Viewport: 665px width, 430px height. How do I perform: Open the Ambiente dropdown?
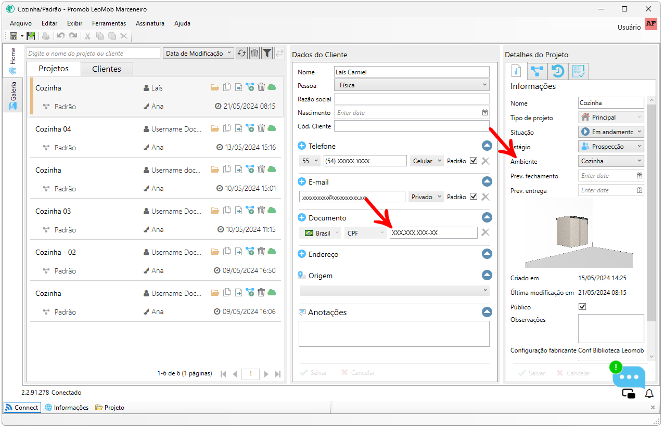(611, 161)
